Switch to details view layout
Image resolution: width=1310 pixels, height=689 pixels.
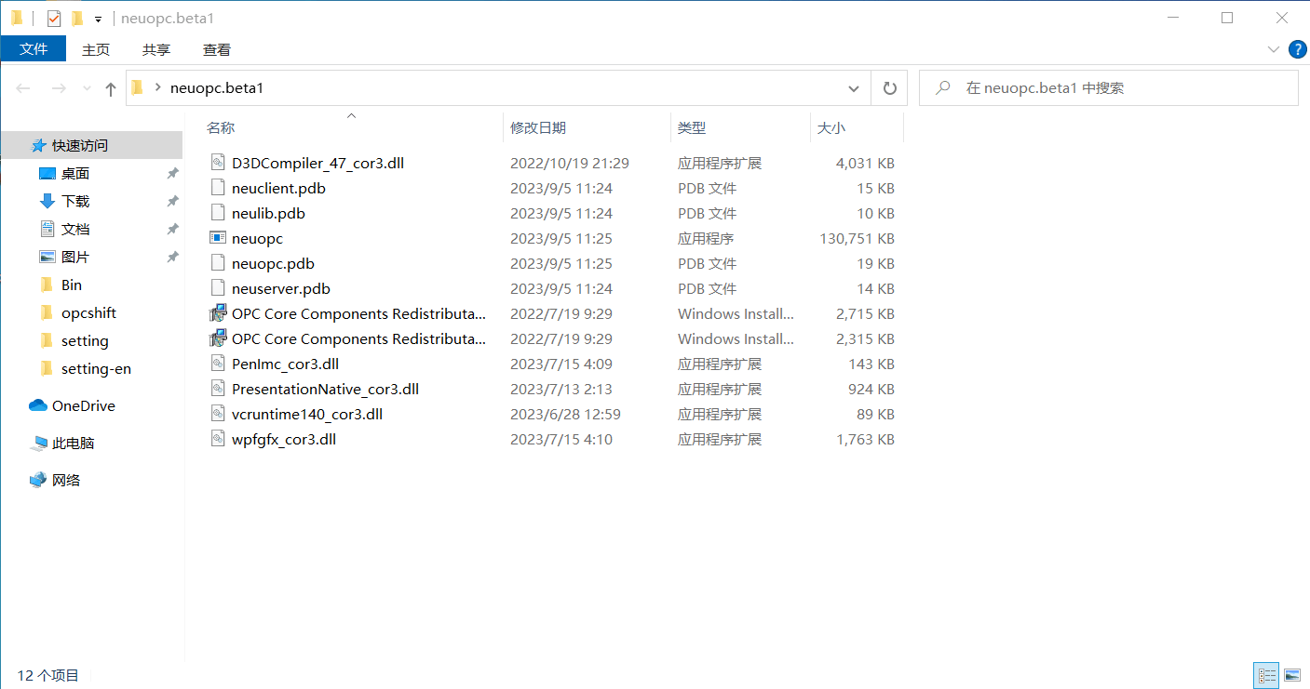click(x=1266, y=675)
